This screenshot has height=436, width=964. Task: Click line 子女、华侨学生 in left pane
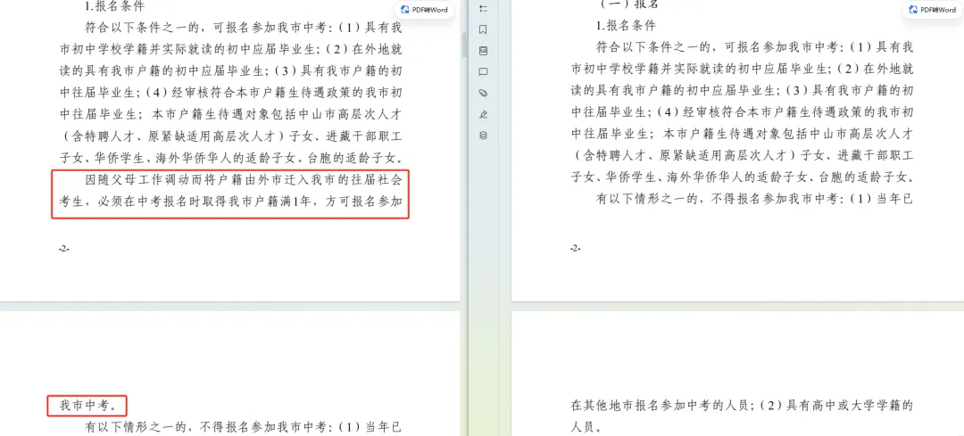230,157
